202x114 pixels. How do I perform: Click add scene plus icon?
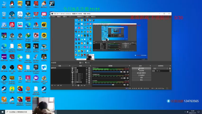click(52, 85)
